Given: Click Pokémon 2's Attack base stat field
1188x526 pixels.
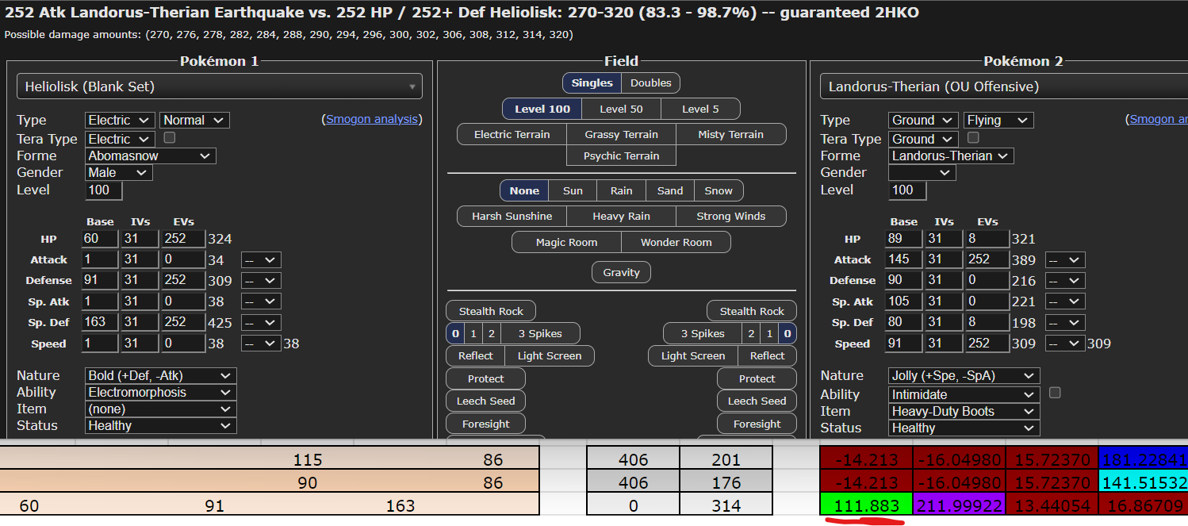Looking at the screenshot, I should click(903, 259).
